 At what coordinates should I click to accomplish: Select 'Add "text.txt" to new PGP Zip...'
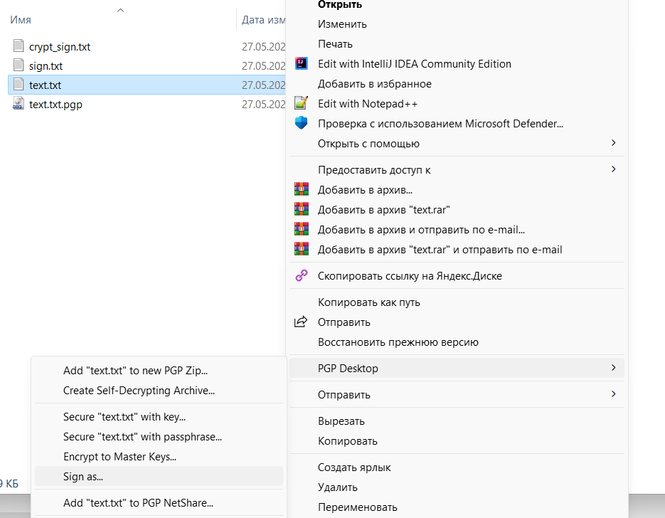(x=159, y=371)
